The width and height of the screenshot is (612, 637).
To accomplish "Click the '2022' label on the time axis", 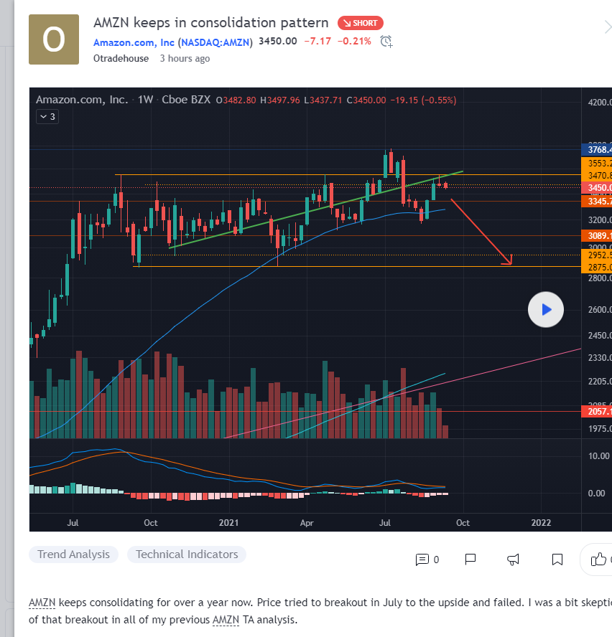I will 541,523.
